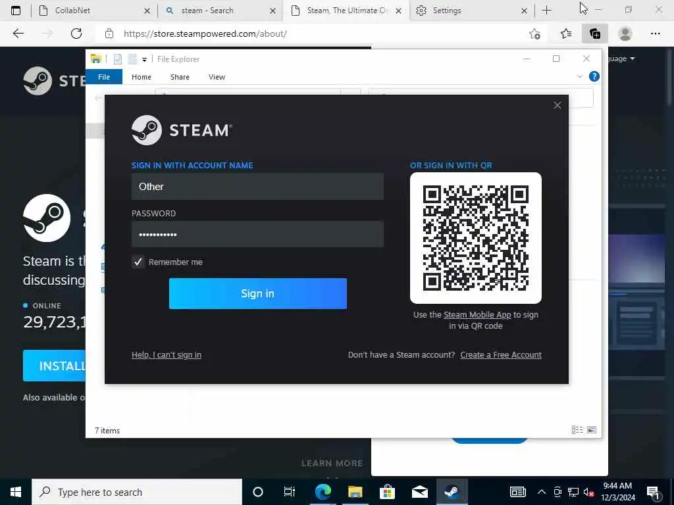Open a new browser tab with plus icon
Screen dimensions: 674x505
coord(547,11)
